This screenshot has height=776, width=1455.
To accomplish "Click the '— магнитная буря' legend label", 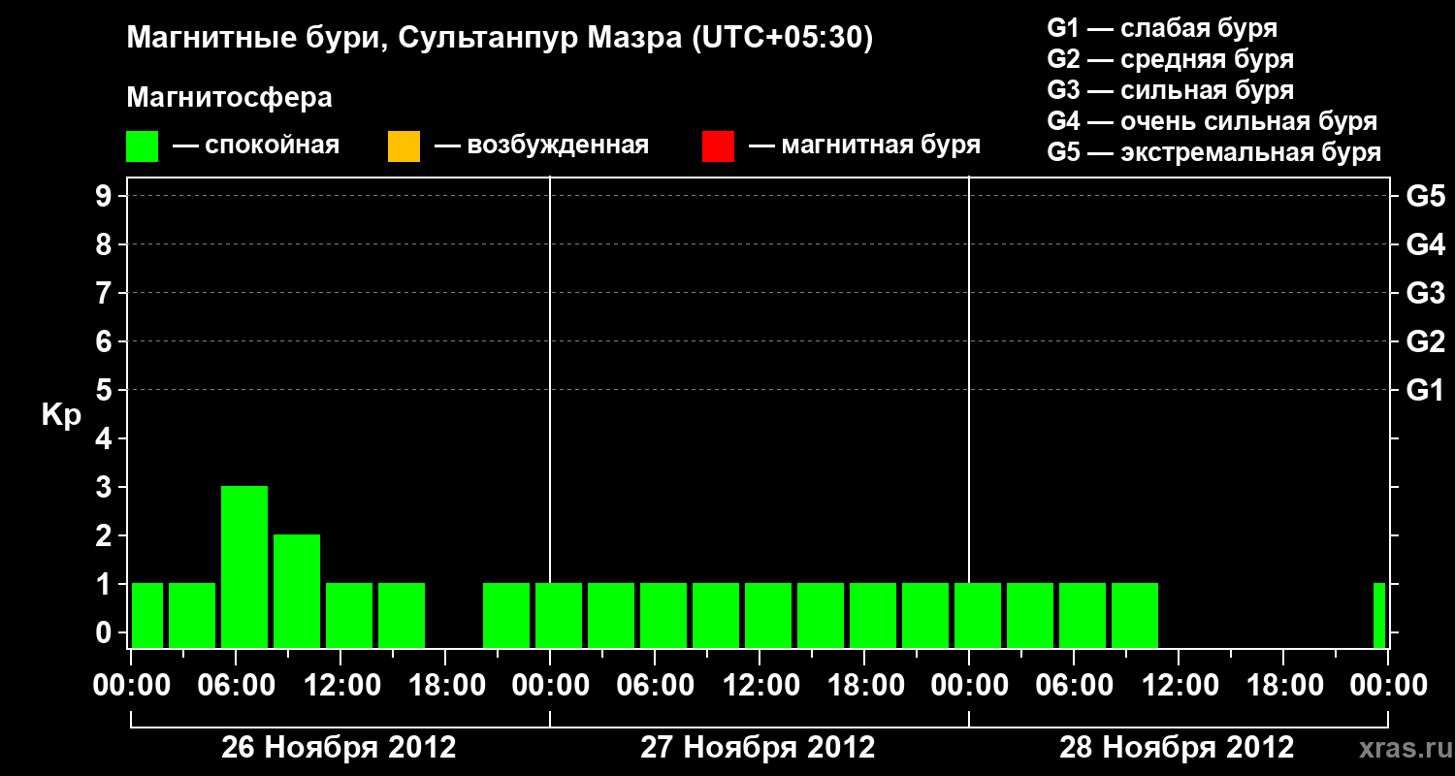I will (x=865, y=146).
